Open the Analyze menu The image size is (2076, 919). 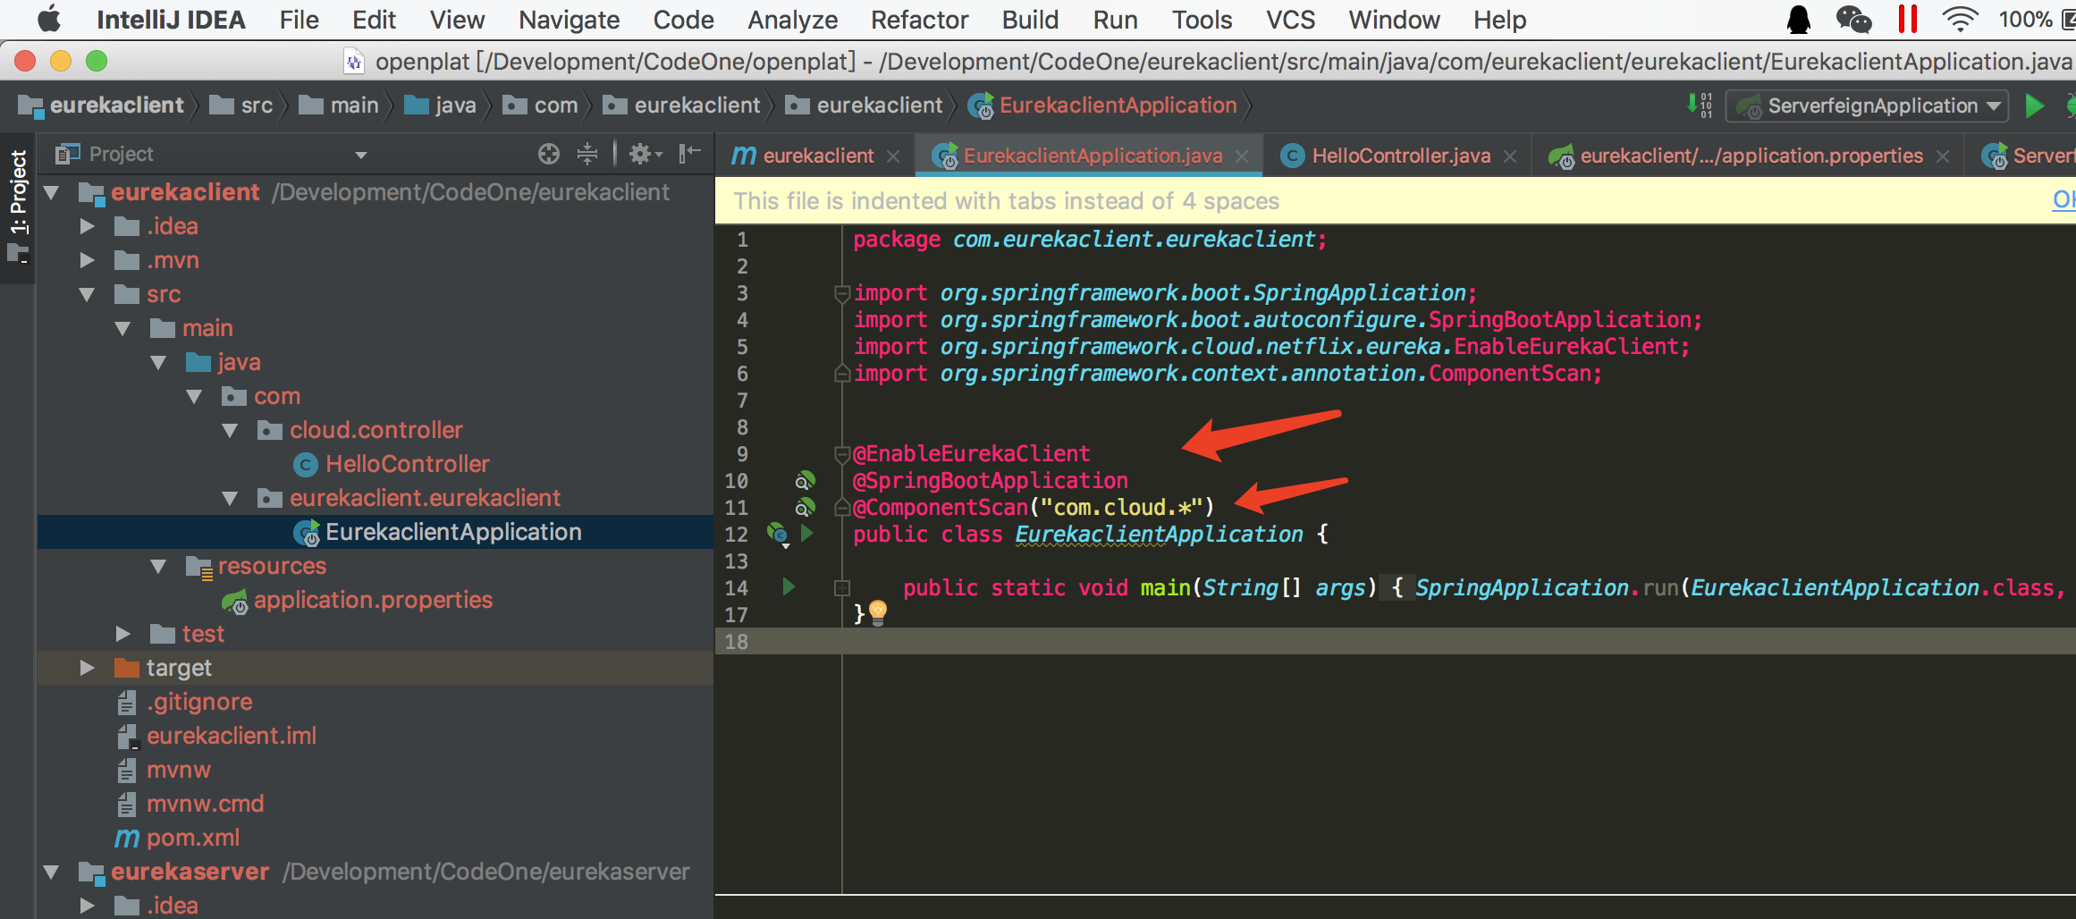point(792,20)
